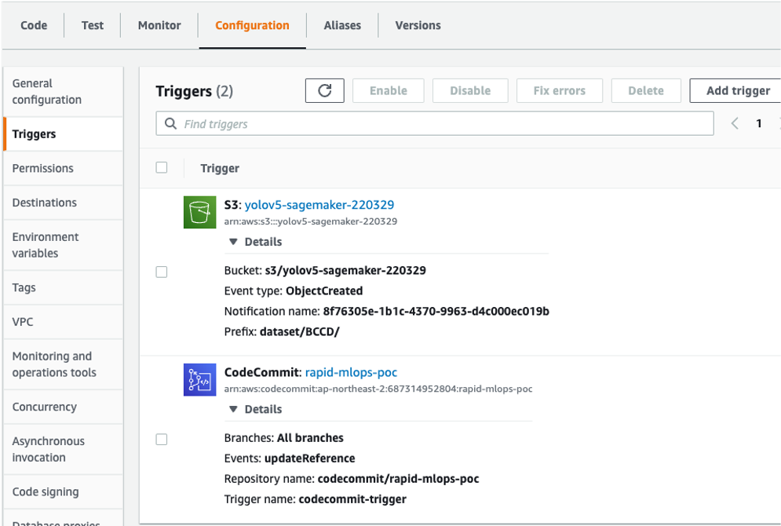
Task: Click the Fix errors button
Action: 560,90
